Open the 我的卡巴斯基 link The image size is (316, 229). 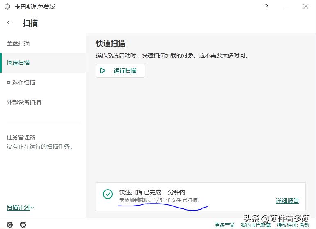click(x=255, y=225)
